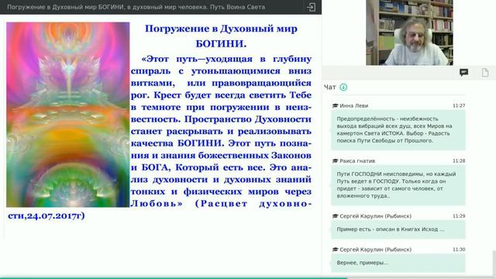The height and width of the screenshot is (279, 496).
Task: Click the exit webinar icon in header
Action: point(311,7)
